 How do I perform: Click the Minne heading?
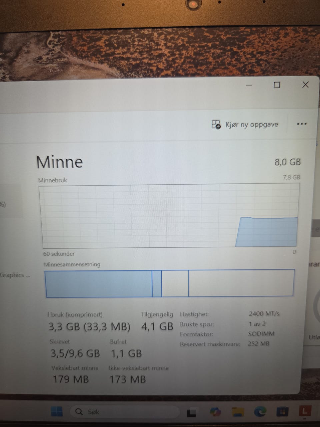pyautogui.click(x=59, y=162)
